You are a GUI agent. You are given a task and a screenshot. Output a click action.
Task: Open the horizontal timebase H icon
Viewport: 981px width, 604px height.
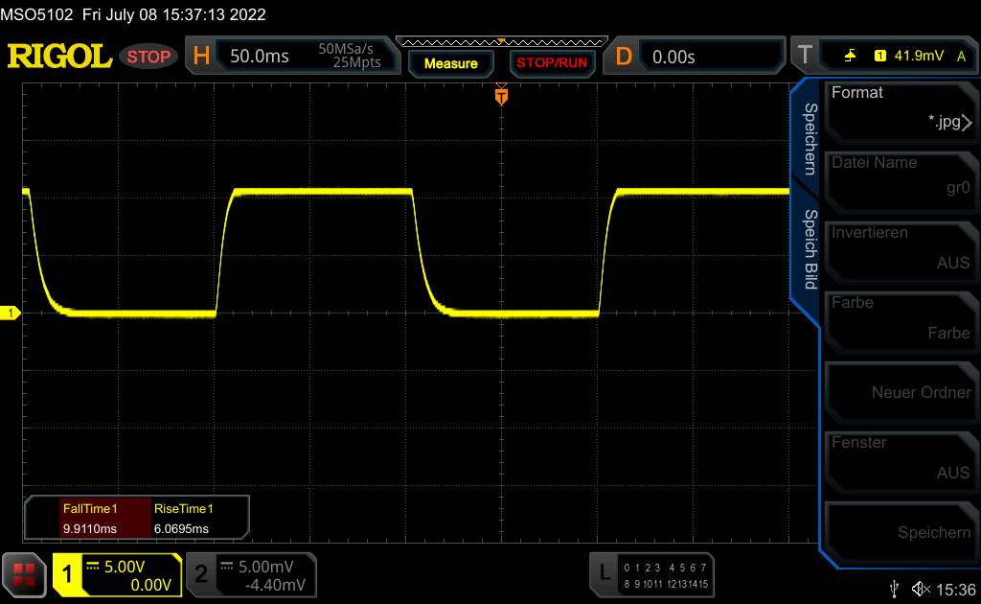(x=201, y=57)
